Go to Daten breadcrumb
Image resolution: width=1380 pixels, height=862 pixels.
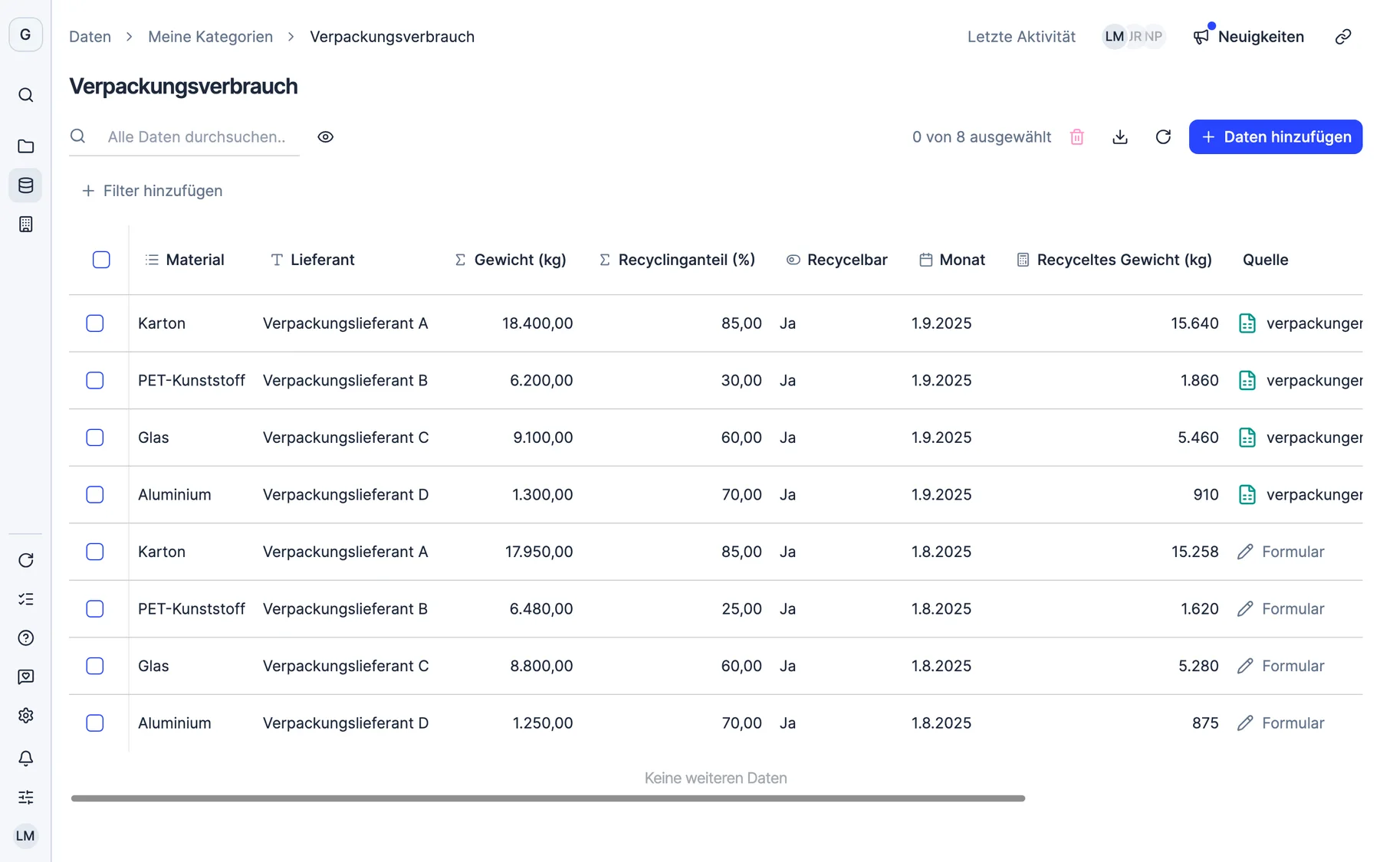pos(90,37)
